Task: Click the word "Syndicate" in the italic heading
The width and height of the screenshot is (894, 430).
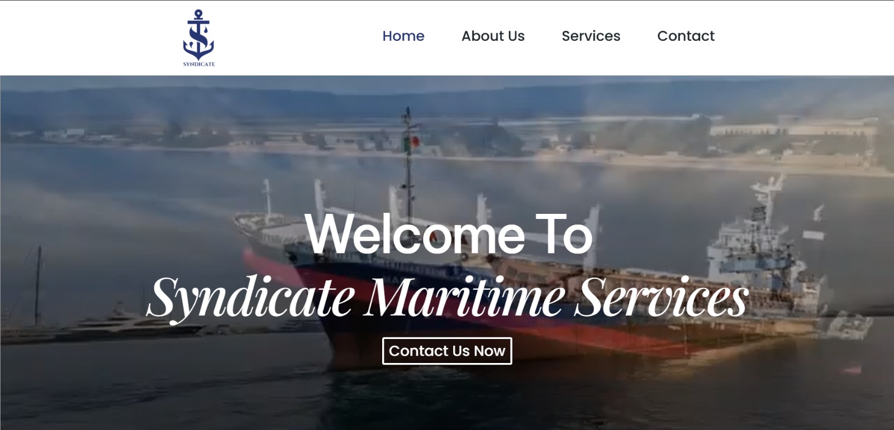Action: pyautogui.click(x=251, y=298)
